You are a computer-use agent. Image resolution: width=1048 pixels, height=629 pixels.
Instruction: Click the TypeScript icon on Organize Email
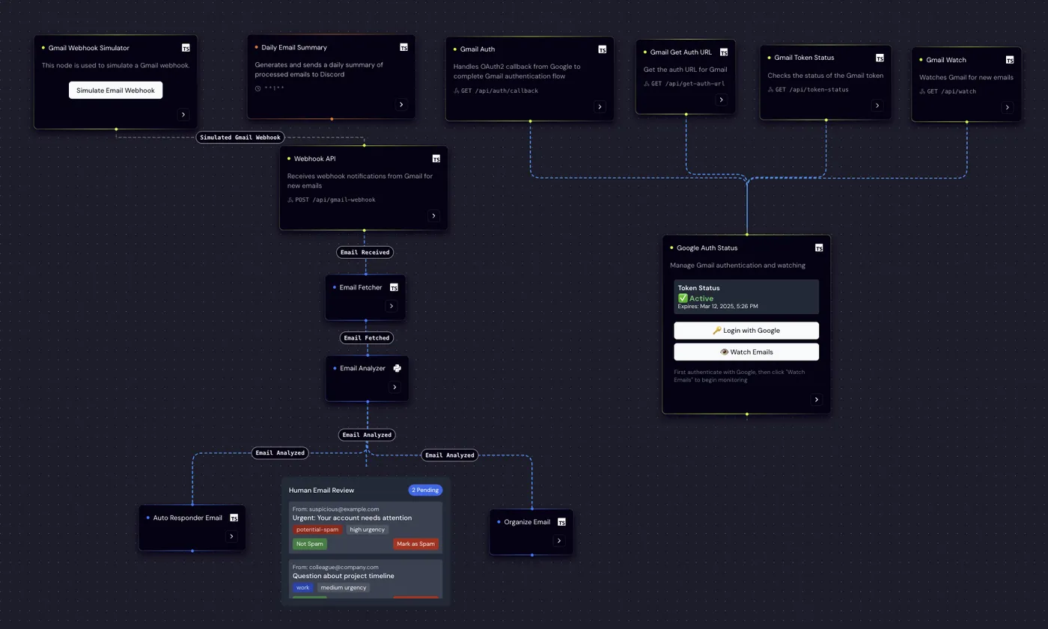[561, 522]
